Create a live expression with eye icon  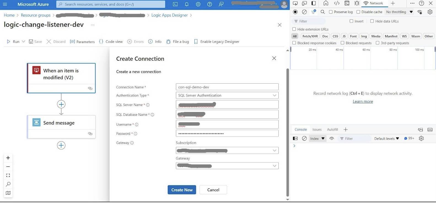[x=332, y=138]
